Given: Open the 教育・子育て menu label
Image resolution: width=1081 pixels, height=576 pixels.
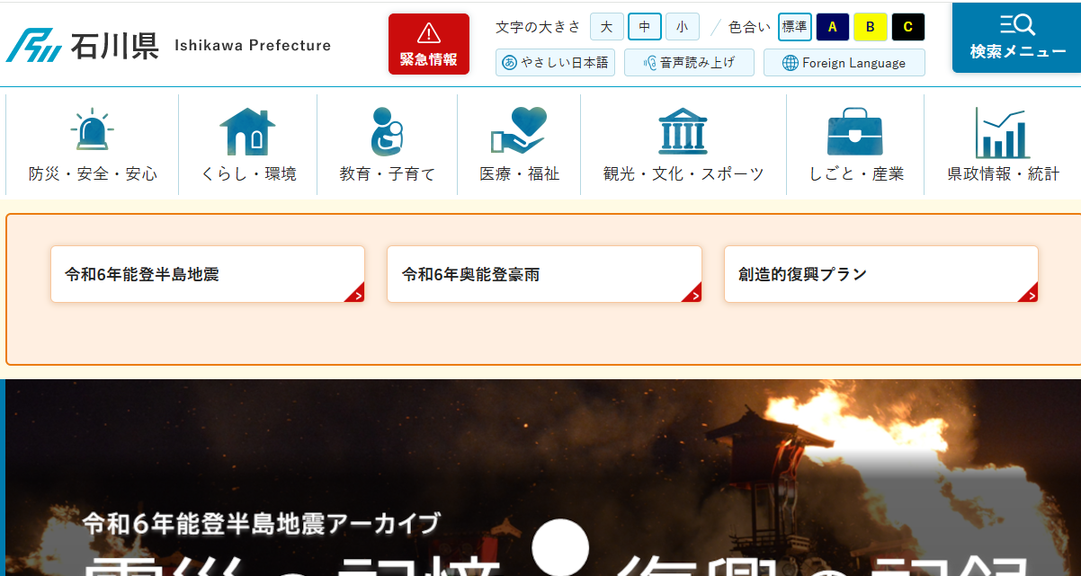Looking at the screenshot, I should point(388,174).
